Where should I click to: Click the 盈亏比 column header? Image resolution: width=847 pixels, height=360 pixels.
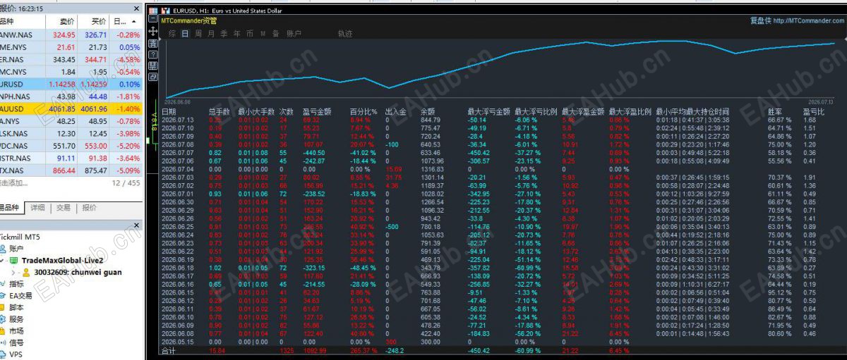[814, 111]
